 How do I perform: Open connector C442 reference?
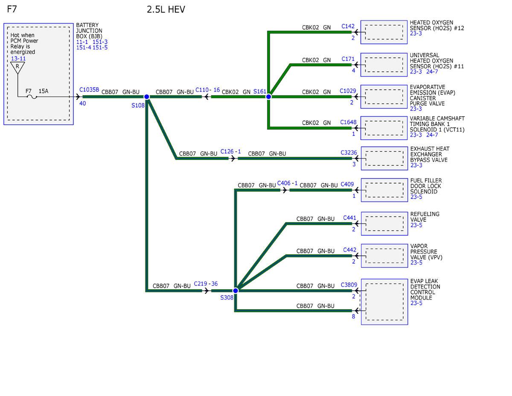(x=350, y=250)
